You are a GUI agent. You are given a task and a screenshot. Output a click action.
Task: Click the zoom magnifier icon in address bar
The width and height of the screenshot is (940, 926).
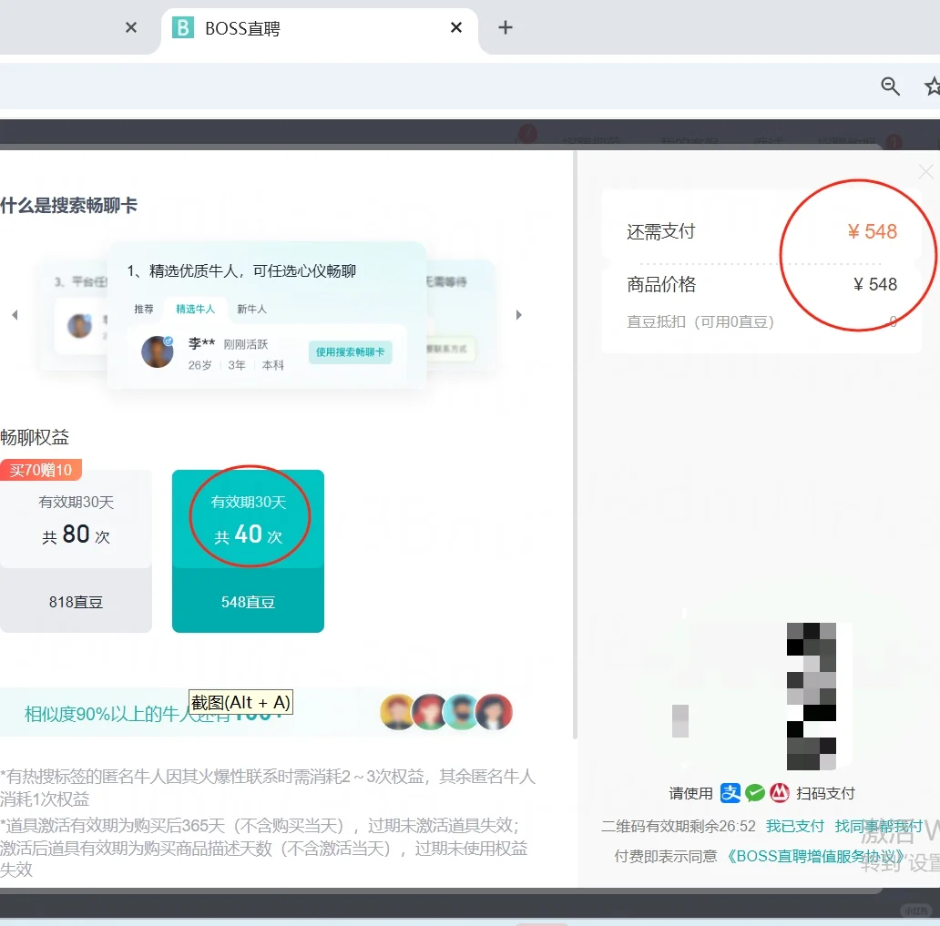pos(890,86)
